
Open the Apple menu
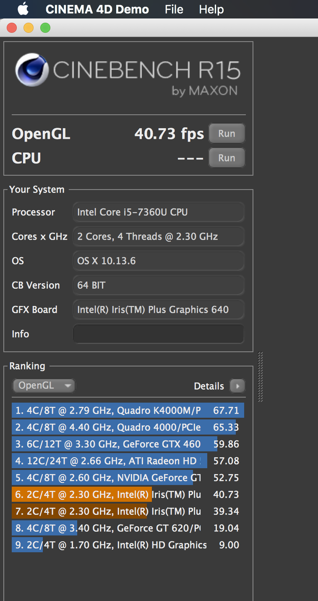point(23,8)
